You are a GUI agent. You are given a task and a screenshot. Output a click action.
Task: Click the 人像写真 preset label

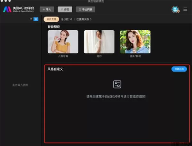click(x=63, y=56)
